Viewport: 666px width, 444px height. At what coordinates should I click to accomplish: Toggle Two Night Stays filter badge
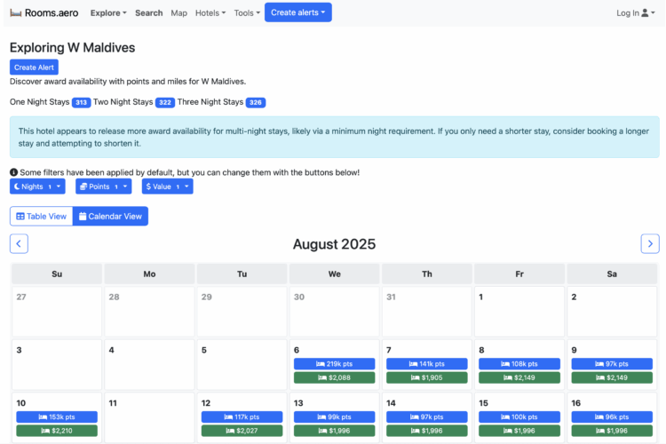point(165,102)
